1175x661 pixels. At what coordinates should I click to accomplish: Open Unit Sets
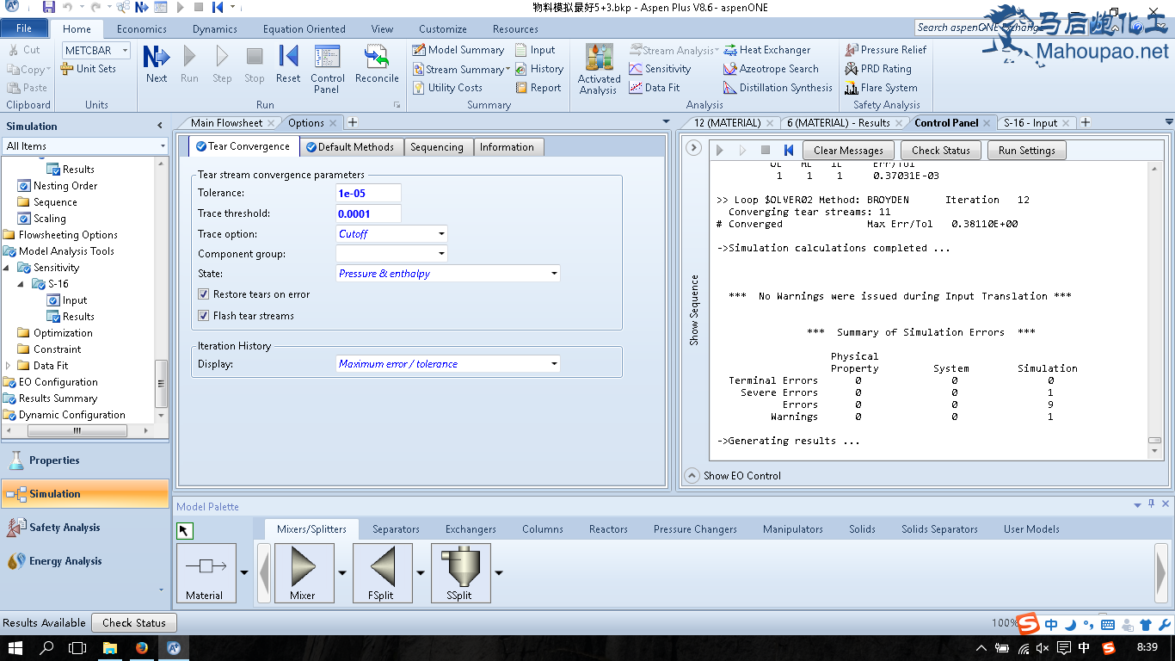[x=88, y=69]
